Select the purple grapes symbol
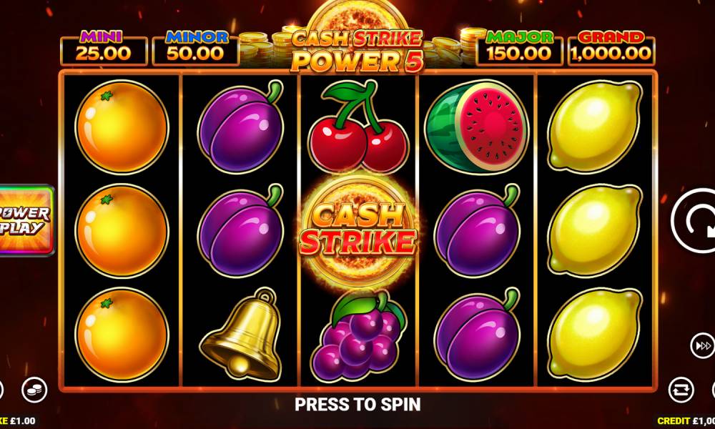The height and width of the screenshot is (429, 715). tap(358, 337)
